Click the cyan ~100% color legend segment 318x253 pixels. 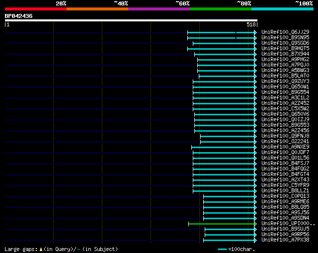coord(282,9)
